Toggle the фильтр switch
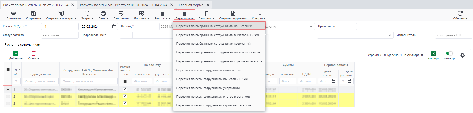This screenshot has height=113, width=473. point(449,53)
